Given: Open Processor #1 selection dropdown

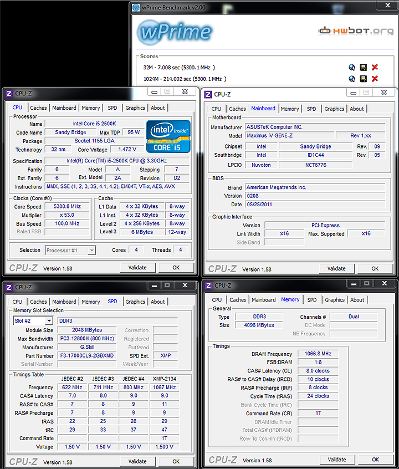Looking at the screenshot, I should click(x=92, y=250).
